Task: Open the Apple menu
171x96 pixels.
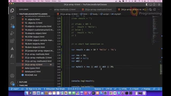Action: (11, 1)
